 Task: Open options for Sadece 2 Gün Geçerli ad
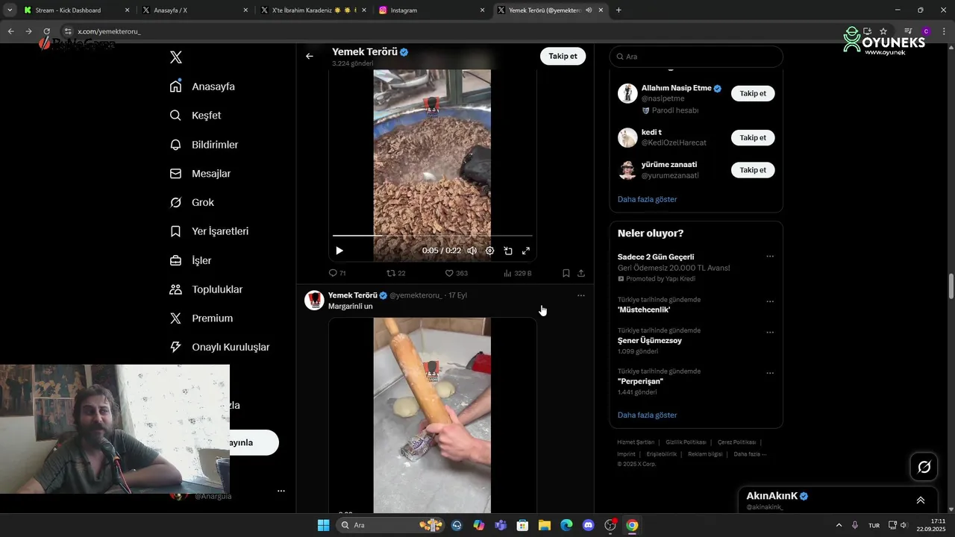coord(770,257)
